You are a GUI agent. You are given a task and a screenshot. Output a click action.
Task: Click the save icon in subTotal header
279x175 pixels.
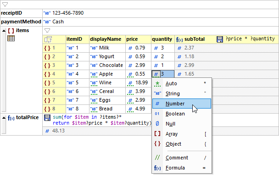(x=220, y=39)
